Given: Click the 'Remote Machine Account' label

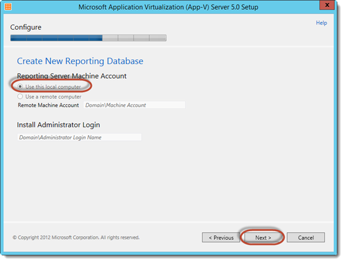Looking at the screenshot, I should tap(48, 105).
